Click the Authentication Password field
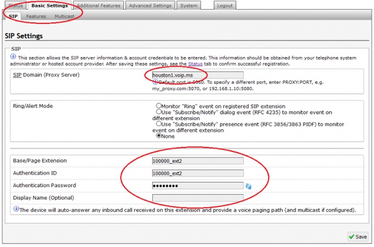 pos(198,186)
